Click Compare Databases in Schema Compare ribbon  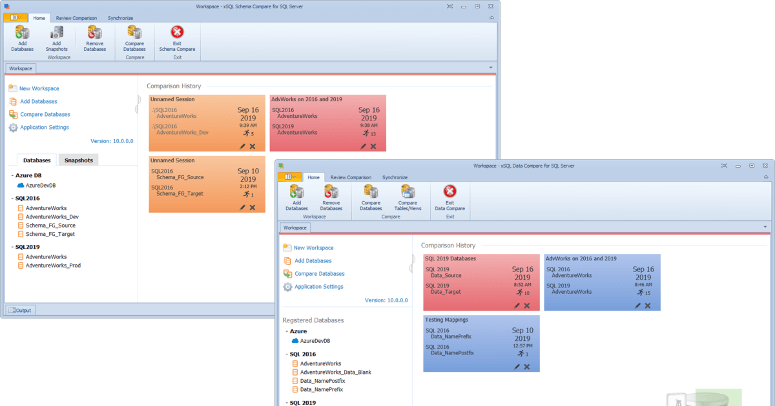134,39
